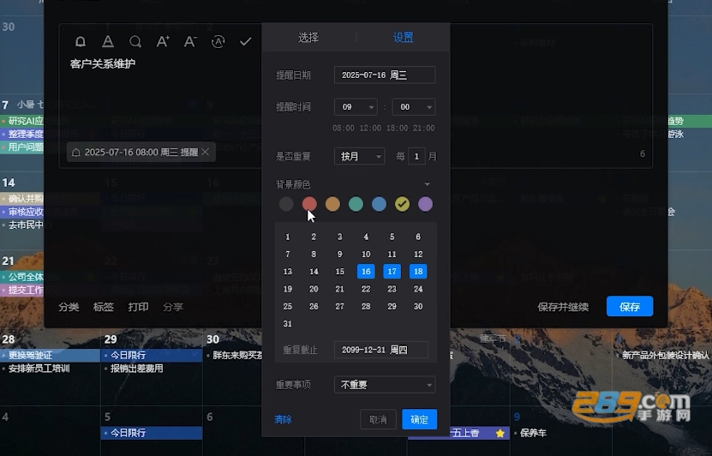Open the minute dropdown showing 00
This screenshot has height=456, width=712.
coord(414,107)
